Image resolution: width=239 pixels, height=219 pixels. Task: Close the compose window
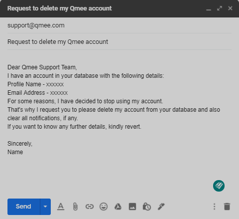[x=230, y=8]
